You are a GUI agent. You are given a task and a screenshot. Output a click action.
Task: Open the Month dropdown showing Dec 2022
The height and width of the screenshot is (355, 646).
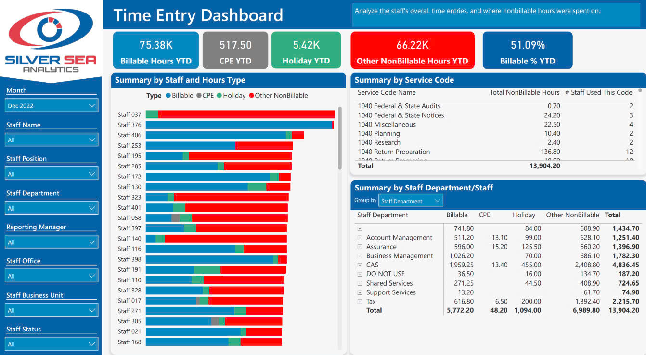click(52, 106)
